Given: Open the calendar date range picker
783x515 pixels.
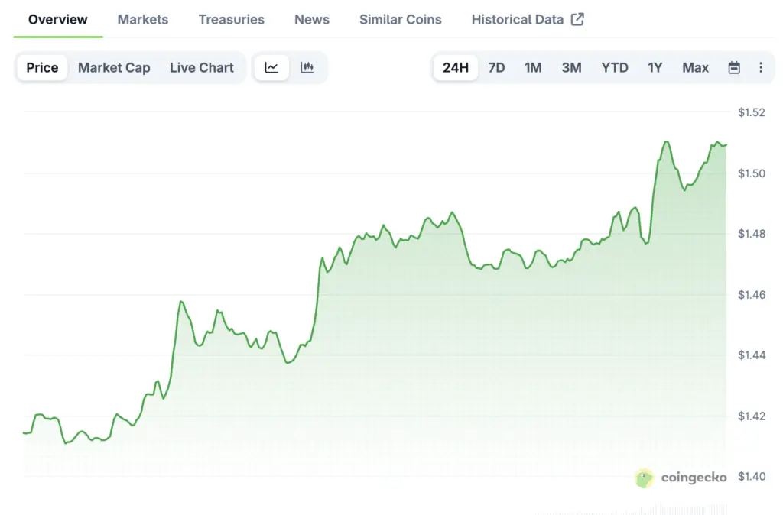Looking at the screenshot, I should [x=734, y=67].
